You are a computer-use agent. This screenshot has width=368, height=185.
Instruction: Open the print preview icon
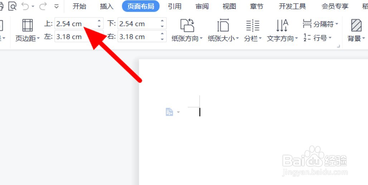[x=13, y=6]
